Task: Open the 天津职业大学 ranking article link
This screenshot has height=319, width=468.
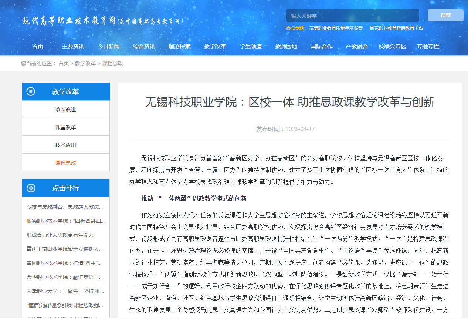Action: pos(65,291)
